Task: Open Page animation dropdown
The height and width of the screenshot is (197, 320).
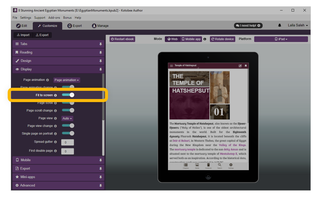Action: (x=67, y=80)
